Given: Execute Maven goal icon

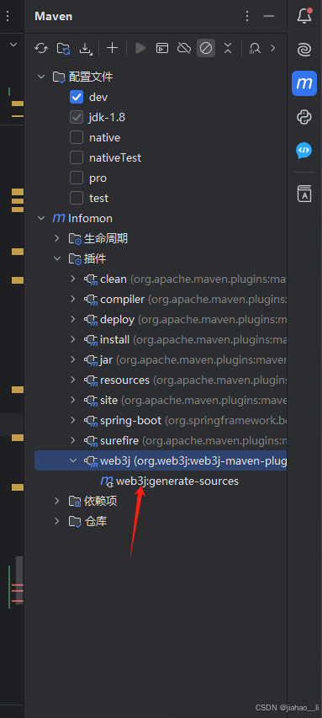Looking at the screenshot, I should pyautogui.click(x=162, y=48).
